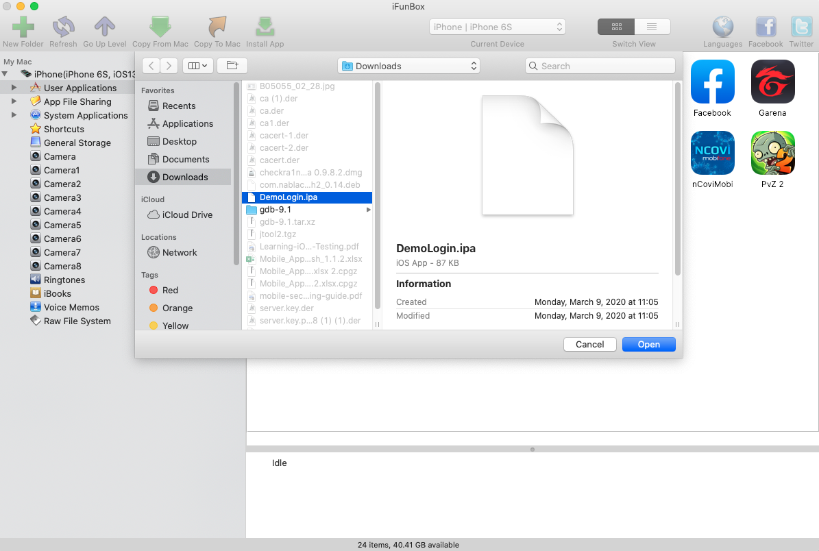Open the Facebook toolbar icon
This screenshot has height=551, width=819.
click(x=766, y=27)
